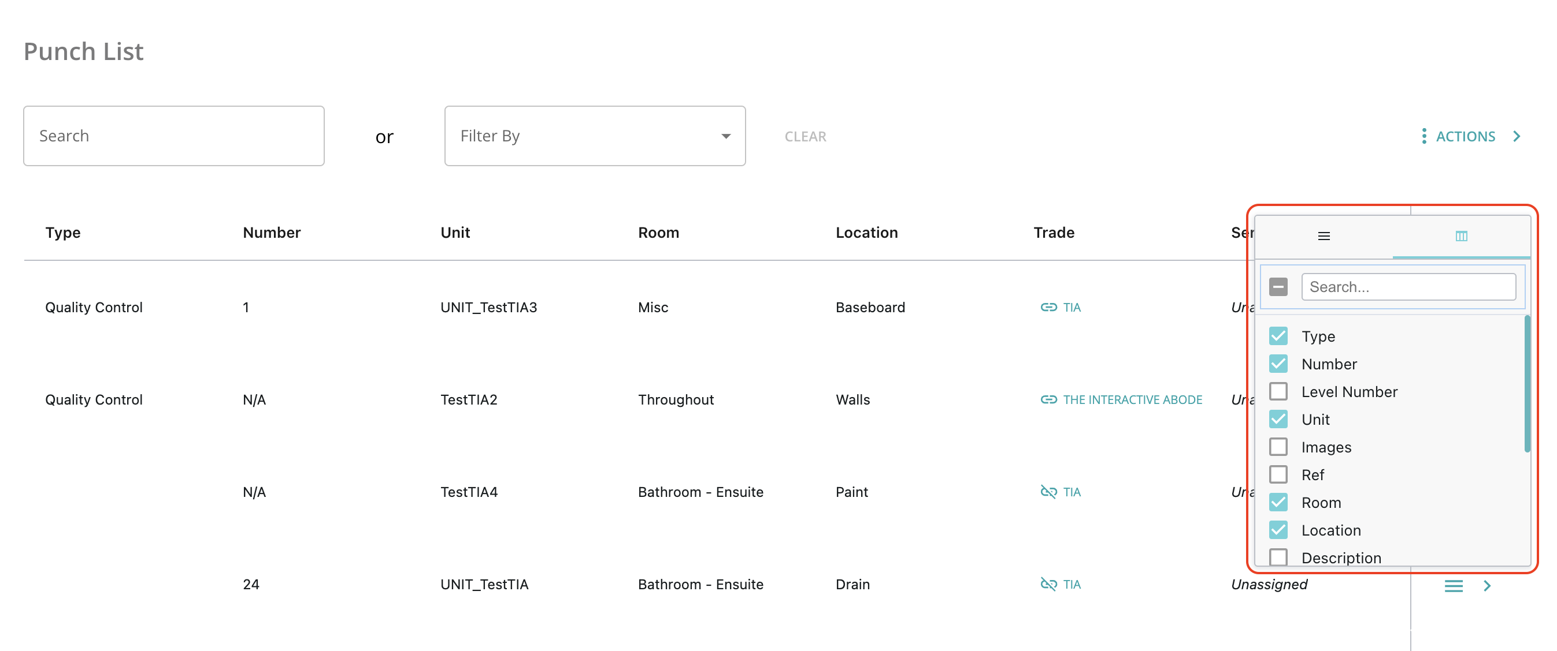Enable the Images column checkbox
This screenshot has width=1557, height=651.
click(x=1278, y=447)
